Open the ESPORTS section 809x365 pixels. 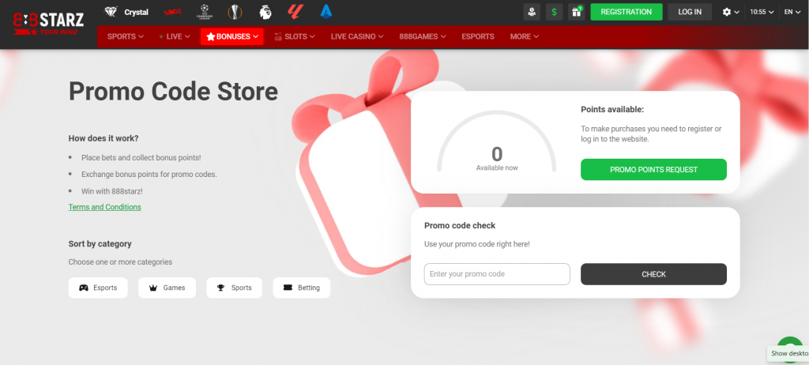pos(478,36)
